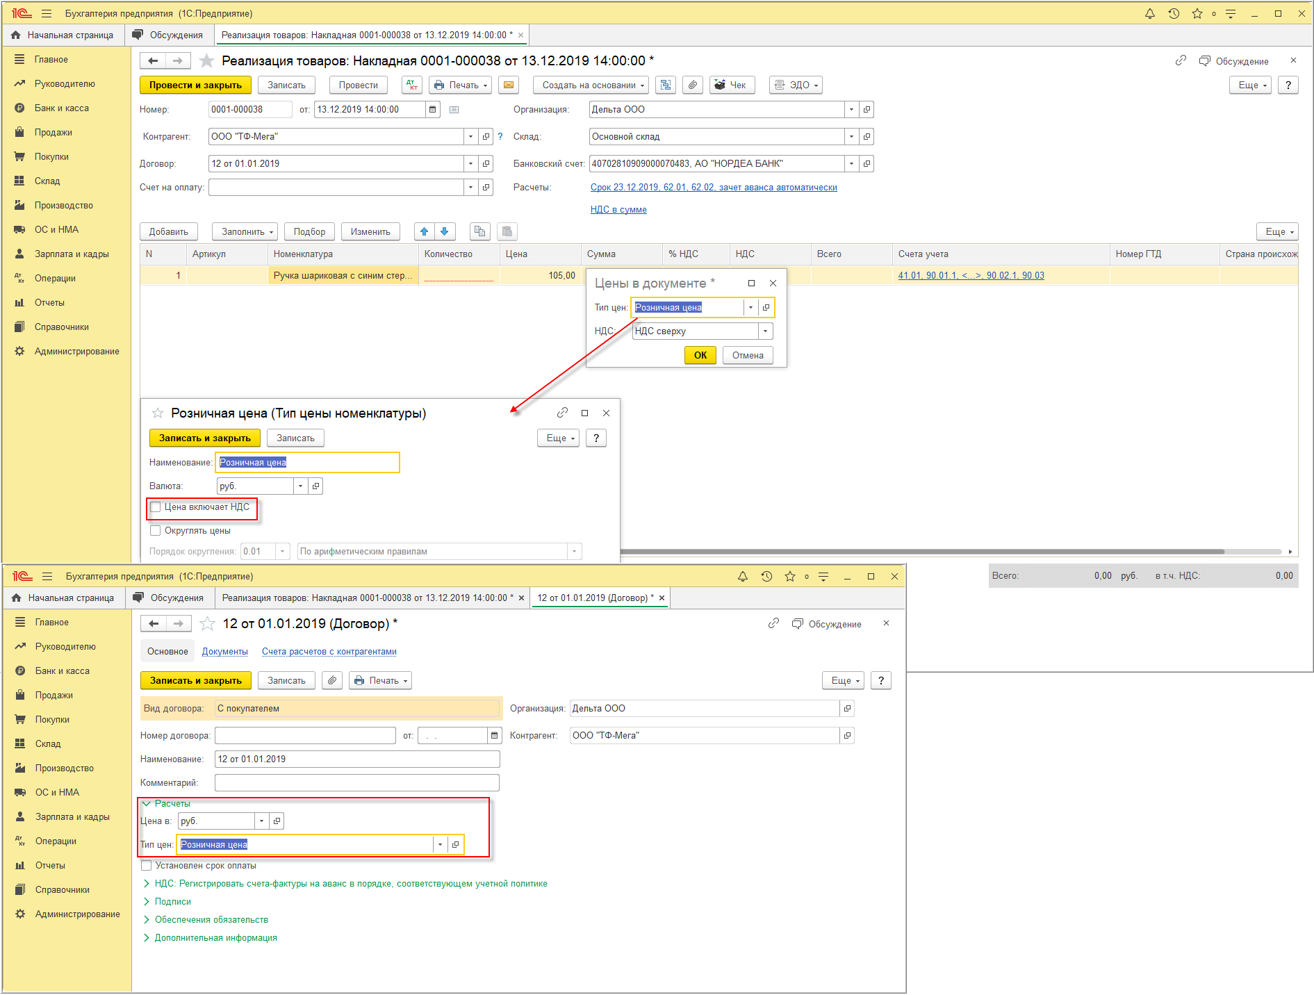This screenshot has height=995, width=1314.
Task: Click the envelope email icon in toolbar
Action: (509, 85)
